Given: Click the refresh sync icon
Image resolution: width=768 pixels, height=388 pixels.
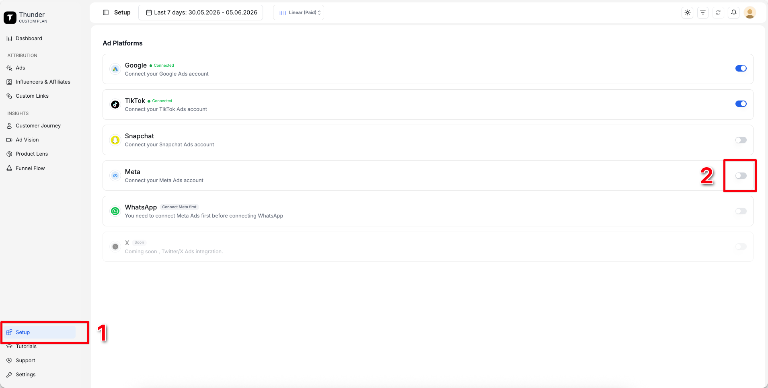Looking at the screenshot, I should [718, 12].
